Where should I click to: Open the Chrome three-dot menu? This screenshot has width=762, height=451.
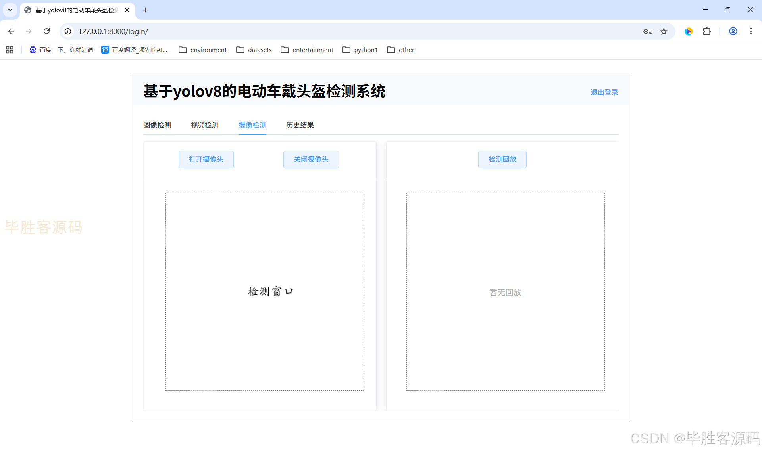(751, 31)
